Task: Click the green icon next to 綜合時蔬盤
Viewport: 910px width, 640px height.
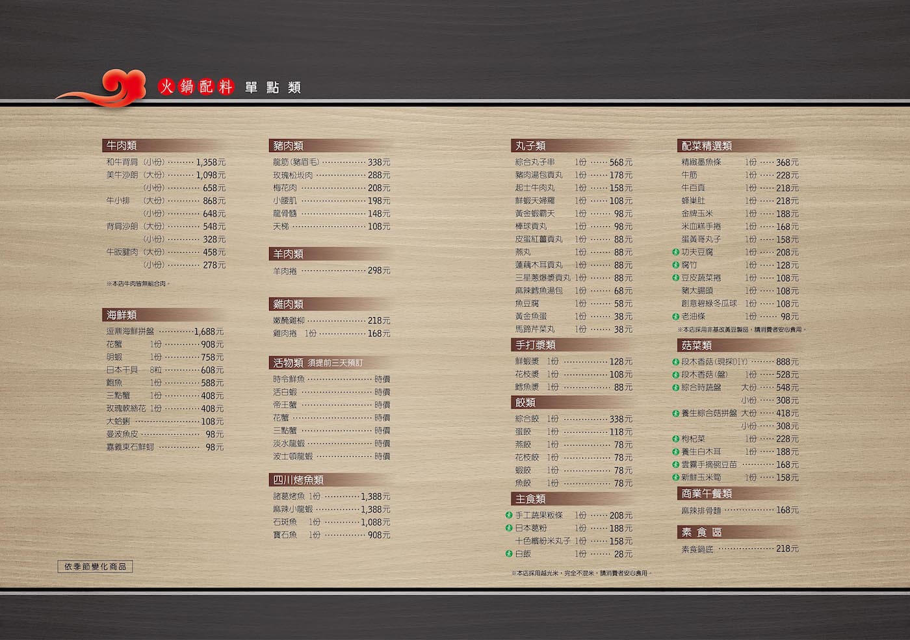Action: (676, 388)
